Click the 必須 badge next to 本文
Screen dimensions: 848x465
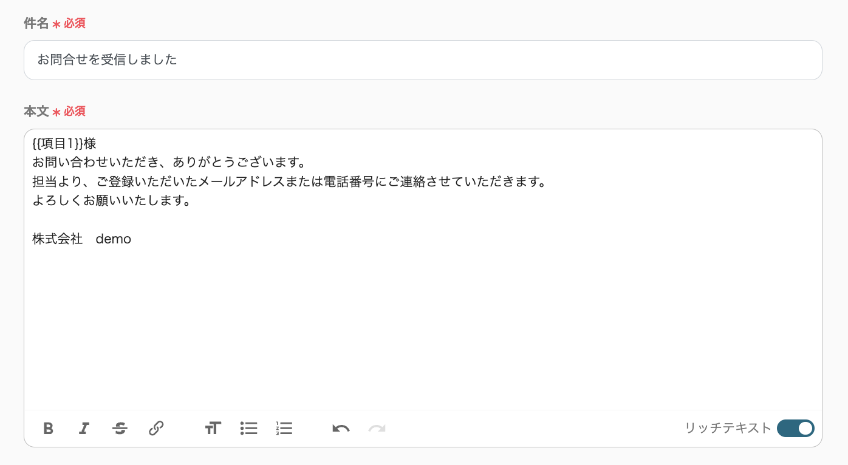(x=75, y=112)
